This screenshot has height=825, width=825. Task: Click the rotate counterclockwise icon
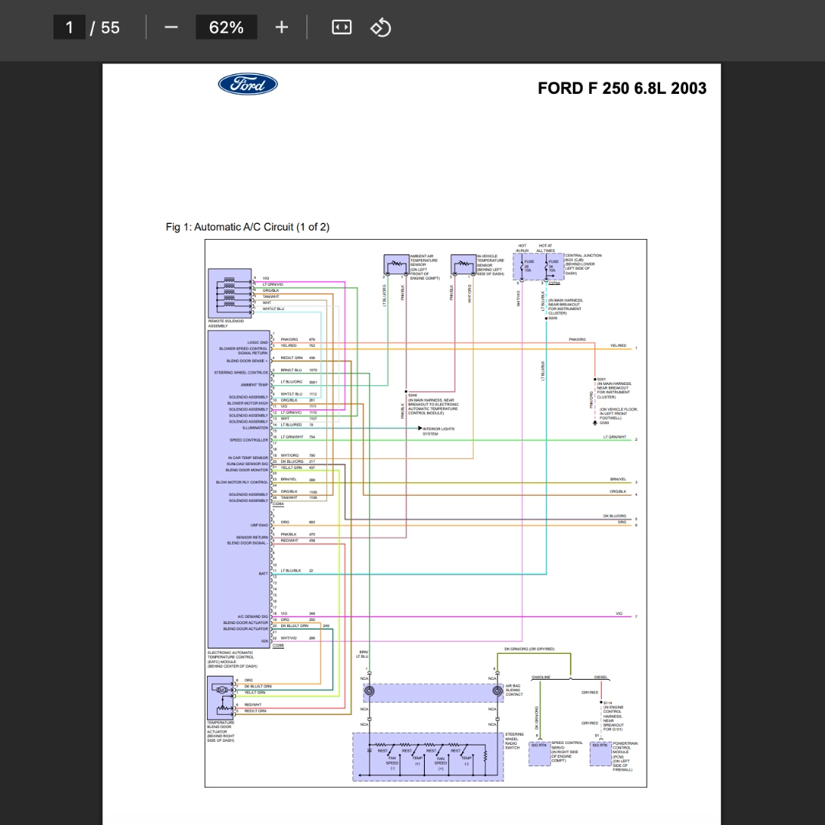381,27
